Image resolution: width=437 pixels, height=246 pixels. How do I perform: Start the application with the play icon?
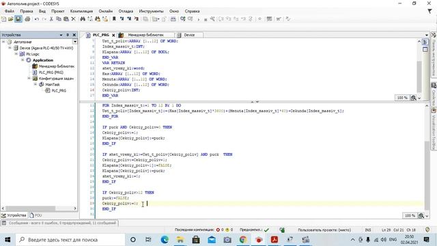pyautogui.click(x=199, y=19)
